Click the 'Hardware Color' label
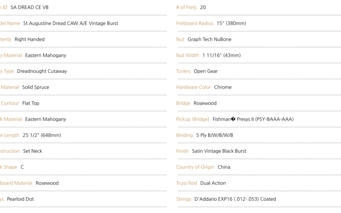Image resolution: width=341 pixels, height=213 pixels. click(193, 87)
